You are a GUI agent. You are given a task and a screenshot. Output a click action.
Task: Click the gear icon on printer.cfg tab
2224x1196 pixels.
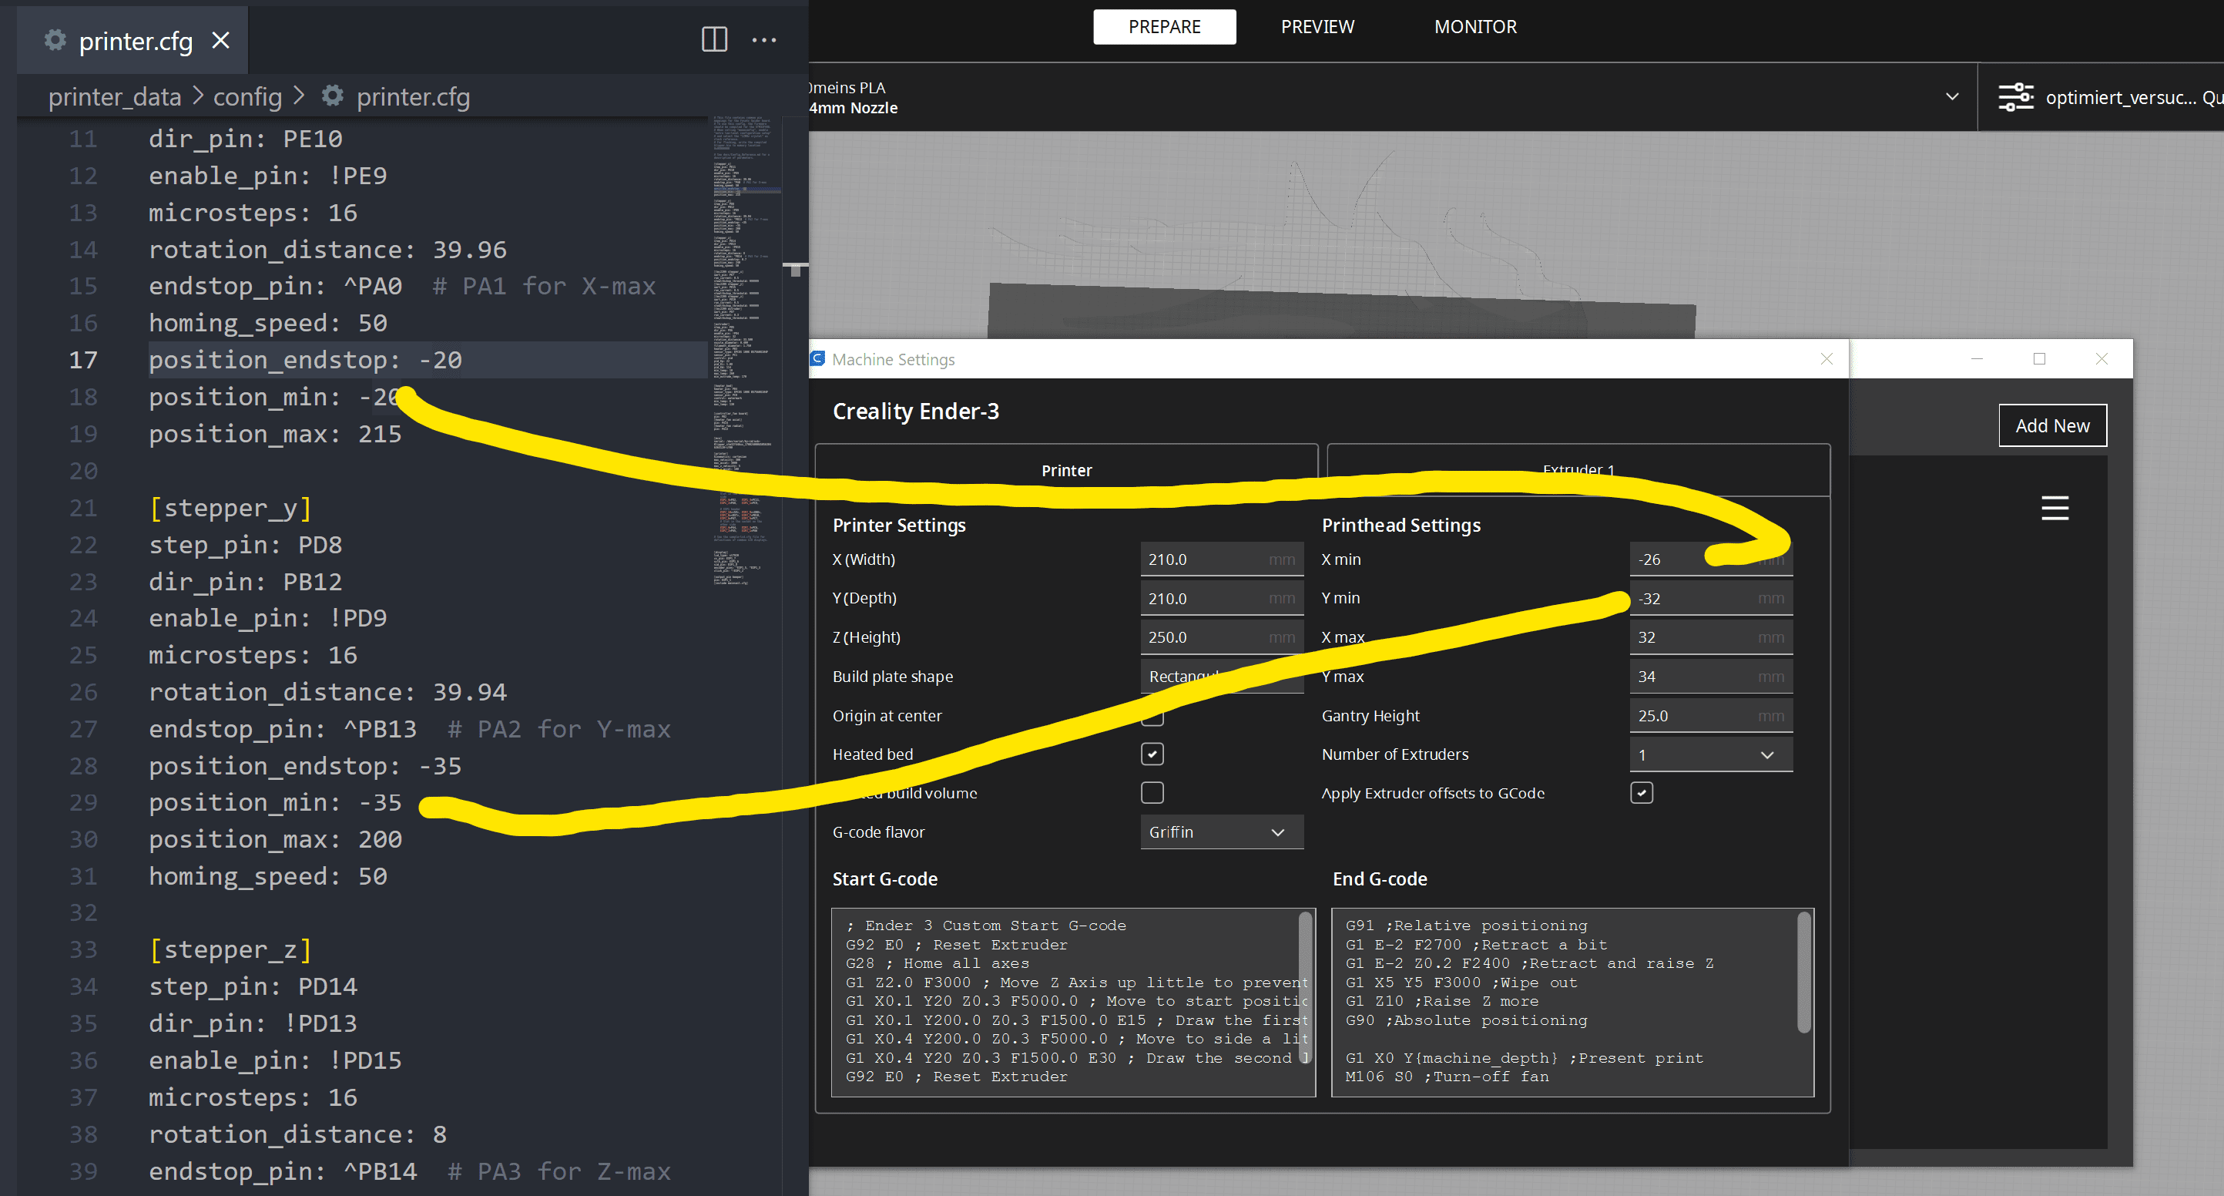(x=55, y=40)
